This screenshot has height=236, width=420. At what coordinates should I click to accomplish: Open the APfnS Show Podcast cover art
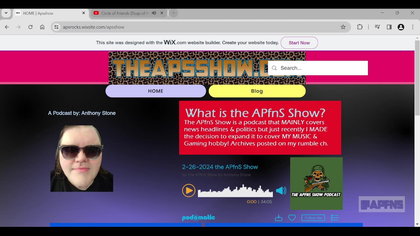316,184
